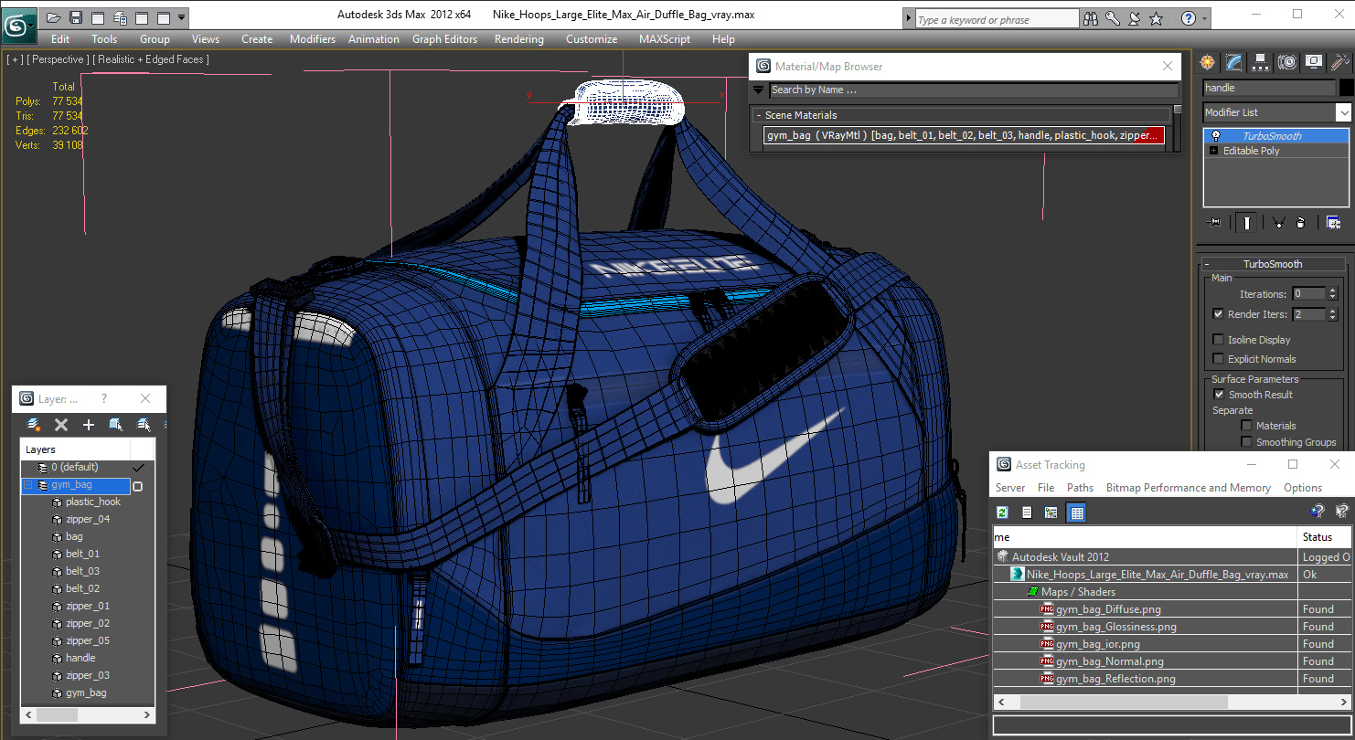
Task: Collapse Scene Materials group minus sign
Action: click(759, 115)
